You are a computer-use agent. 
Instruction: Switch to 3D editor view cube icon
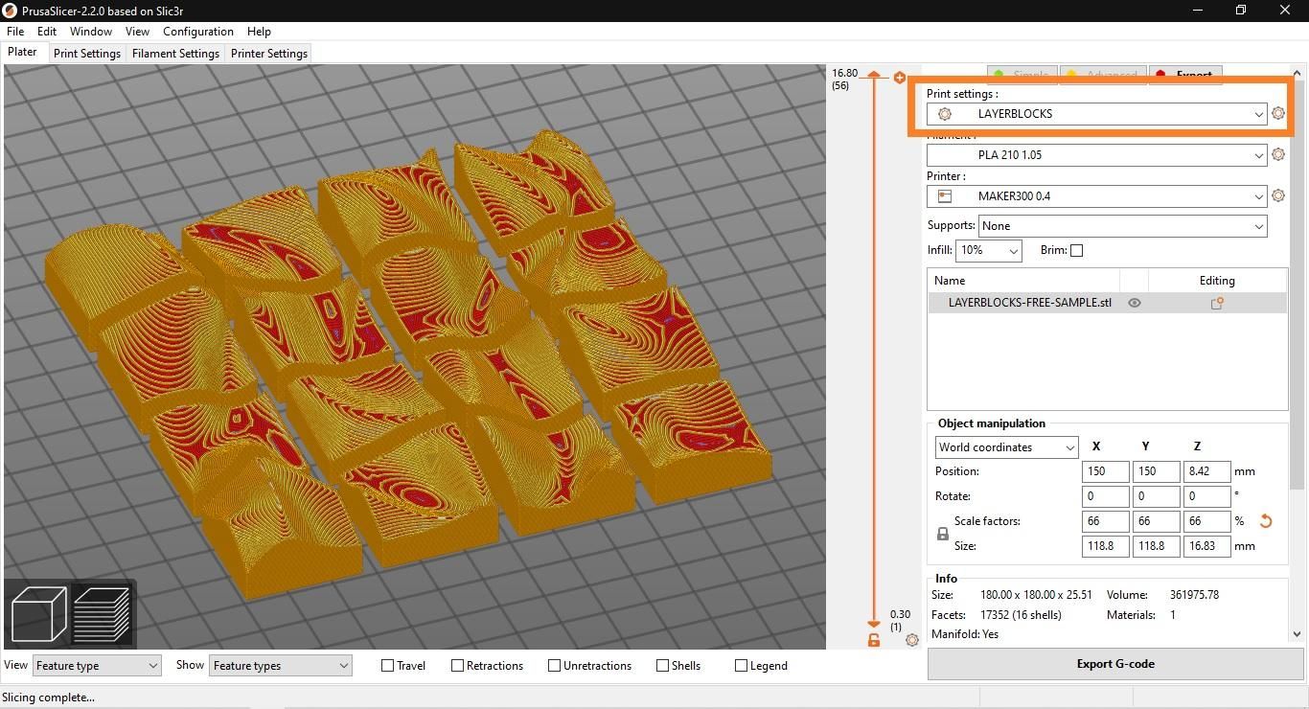(x=37, y=613)
